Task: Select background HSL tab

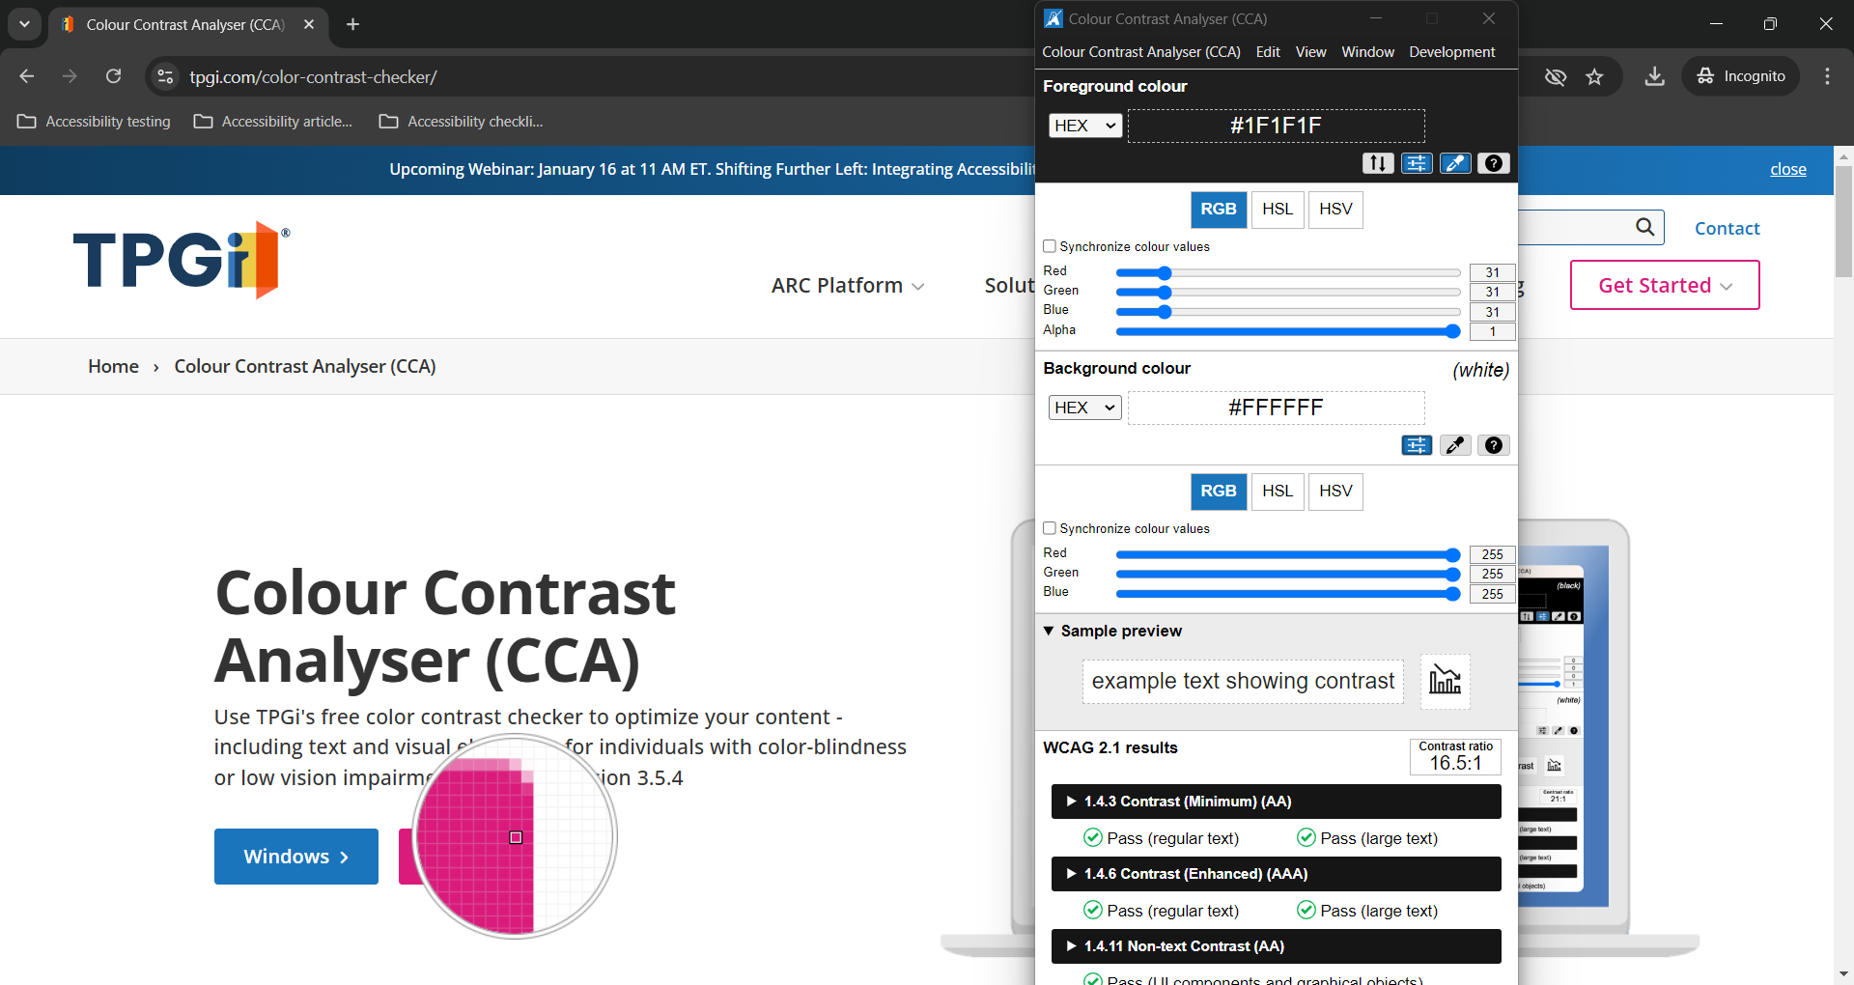Action: [x=1278, y=492]
